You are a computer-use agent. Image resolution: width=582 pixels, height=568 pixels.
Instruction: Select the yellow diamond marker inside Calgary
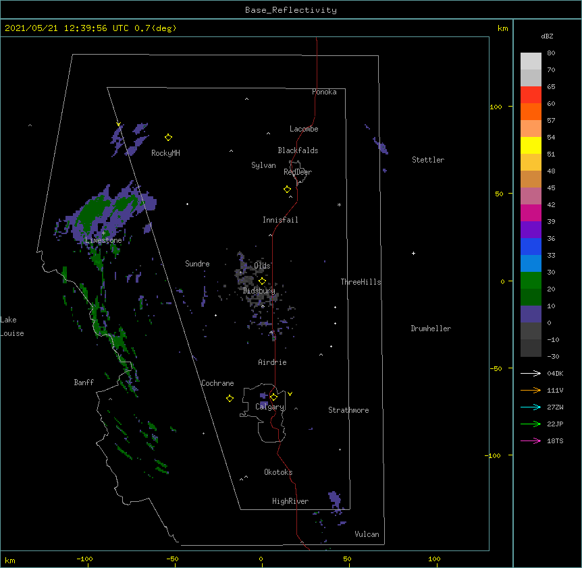pos(273,397)
